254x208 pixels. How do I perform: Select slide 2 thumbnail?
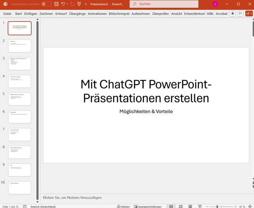click(x=20, y=46)
